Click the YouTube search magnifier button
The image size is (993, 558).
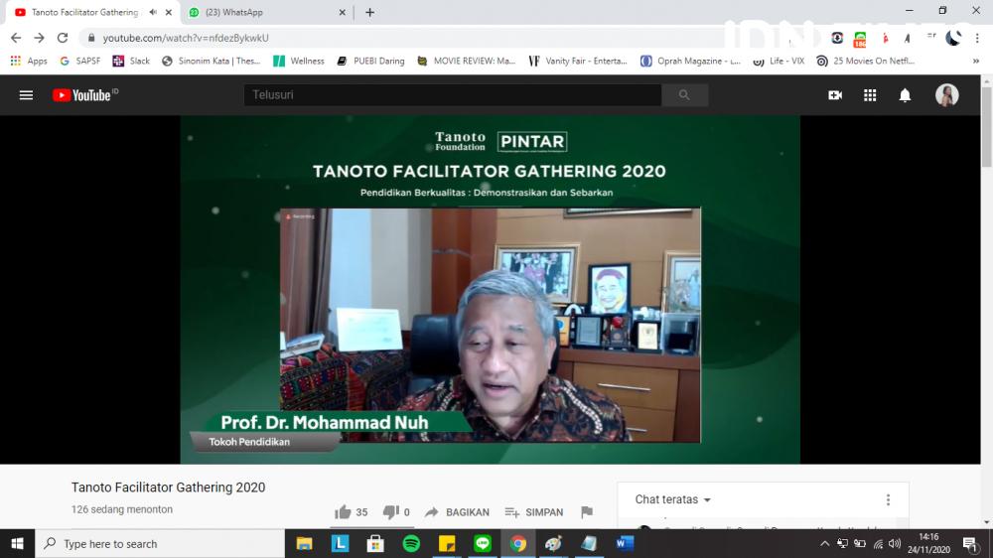[x=684, y=95]
